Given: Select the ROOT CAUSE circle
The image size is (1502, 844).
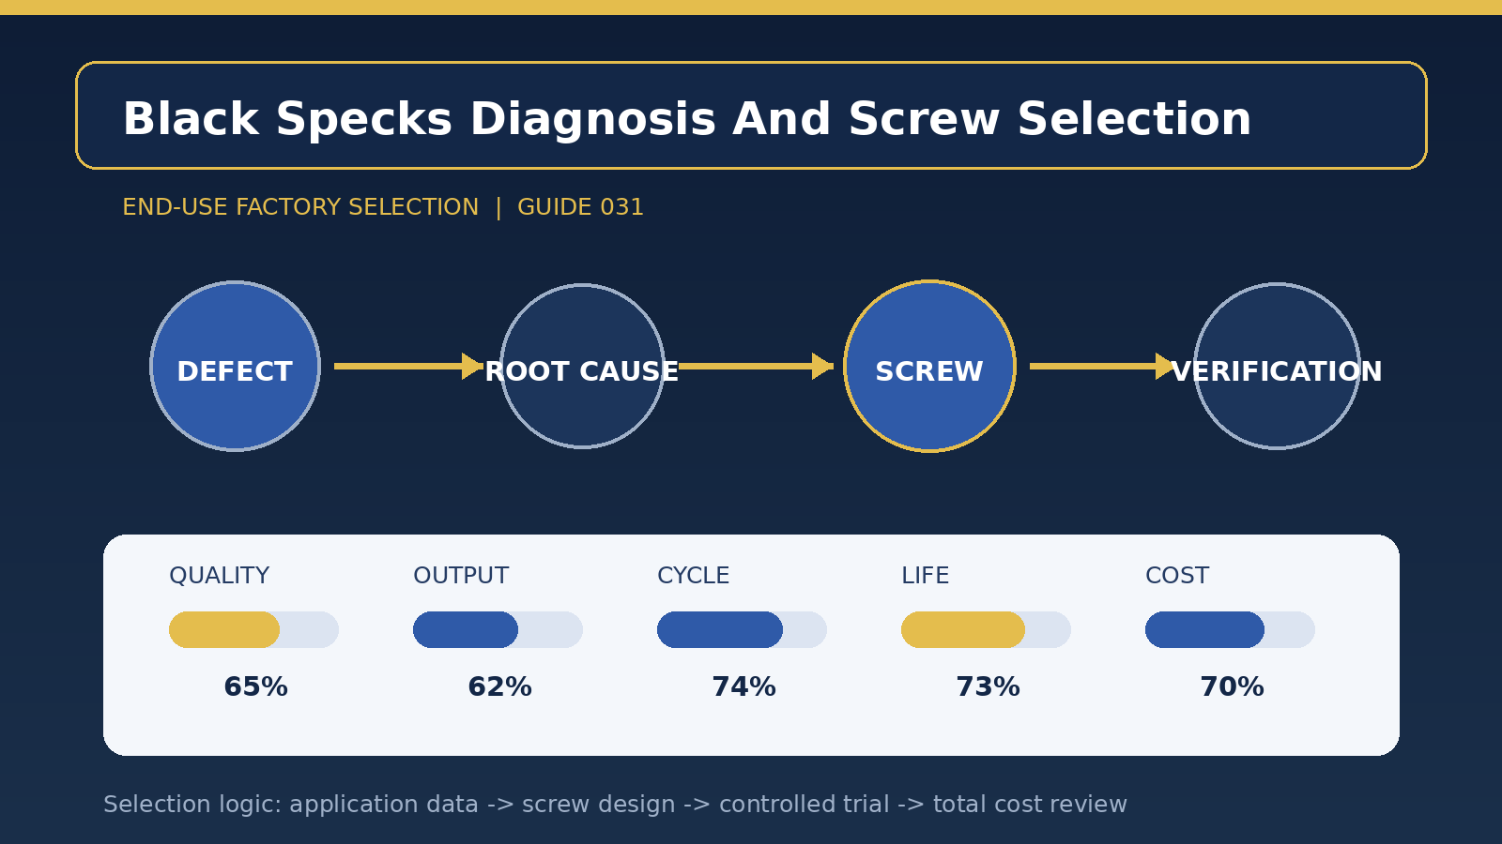Looking at the screenshot, I should pos(582,366).
